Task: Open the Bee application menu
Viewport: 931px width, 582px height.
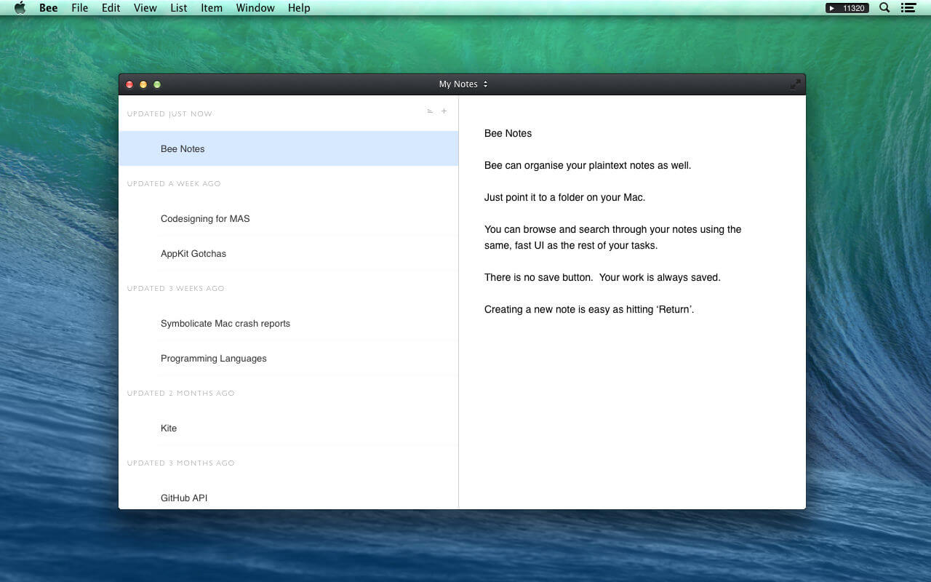Action: pos(49,8)
